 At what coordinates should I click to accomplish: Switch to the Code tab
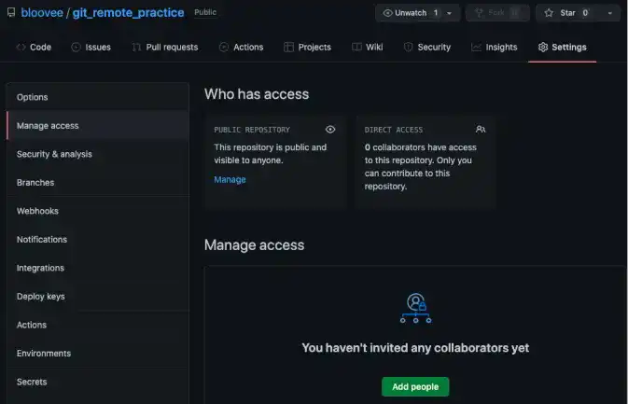(x=34, y=48)
